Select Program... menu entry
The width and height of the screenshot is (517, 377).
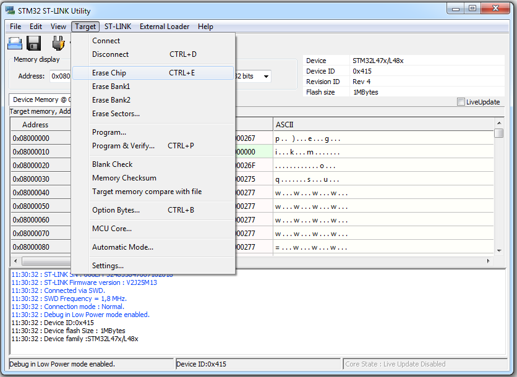[x=153, y=132]
